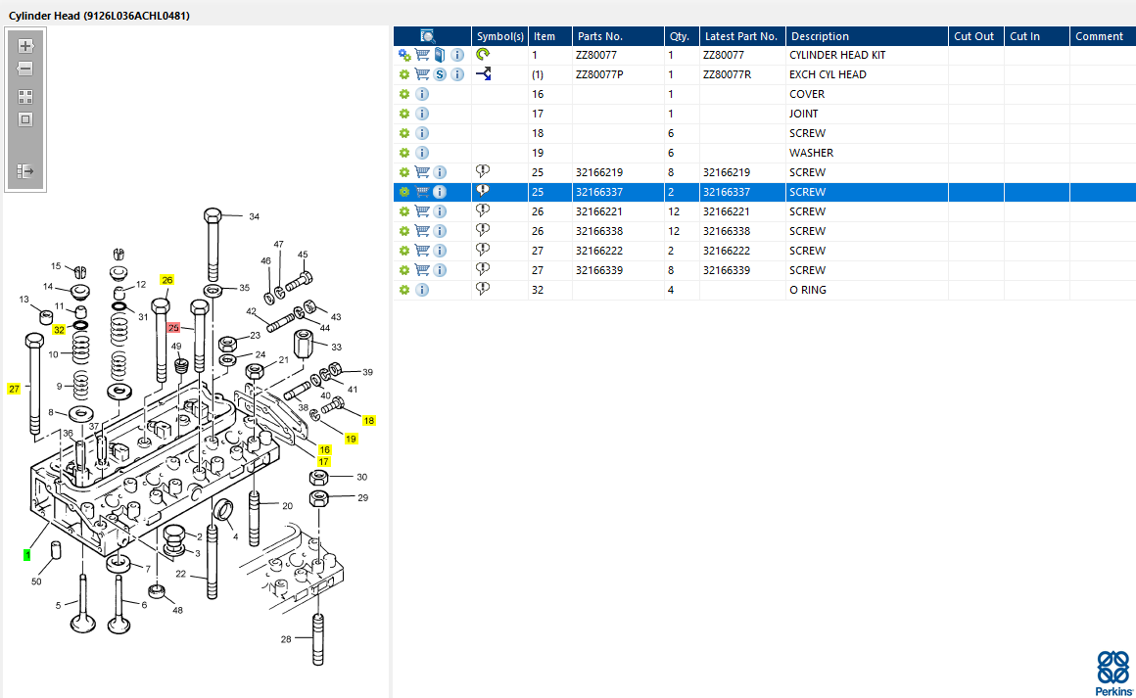Click the CYLINDER HEAD KIT description
This screenshot has width=1136, height=698.
pyautogui.click(x=837, y=55)
